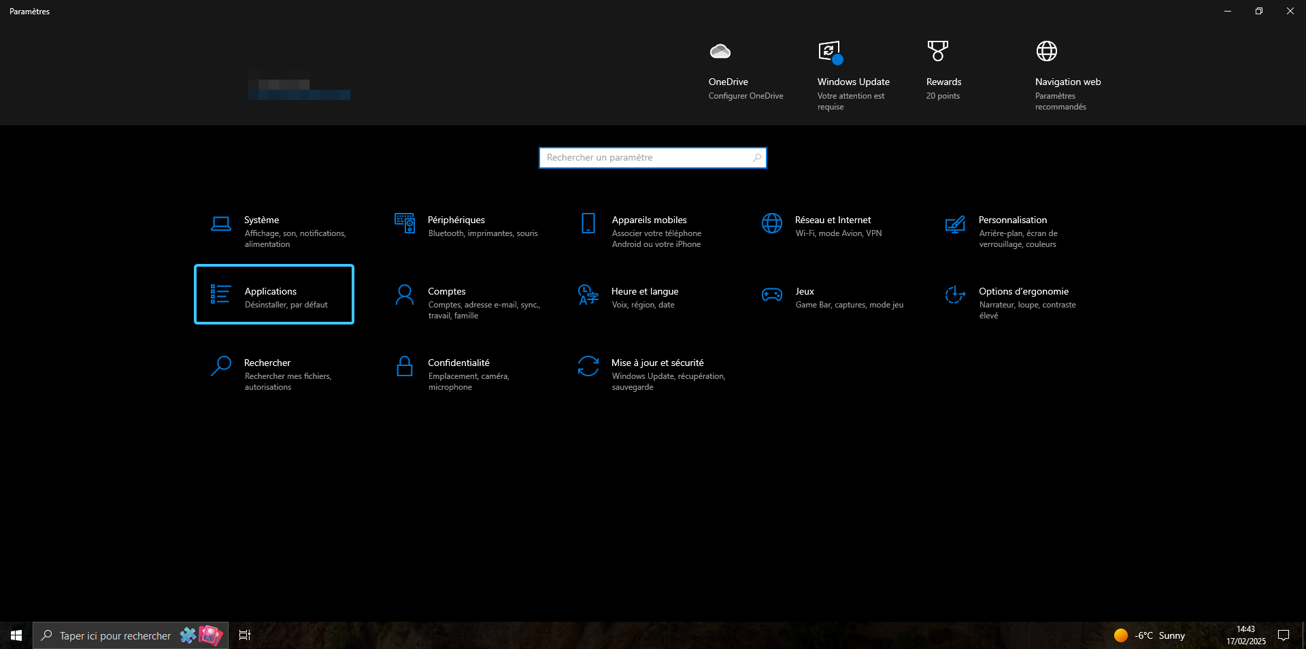Click 'Affichage, son, notifications, alimentation' text

[x=295, y=239]
